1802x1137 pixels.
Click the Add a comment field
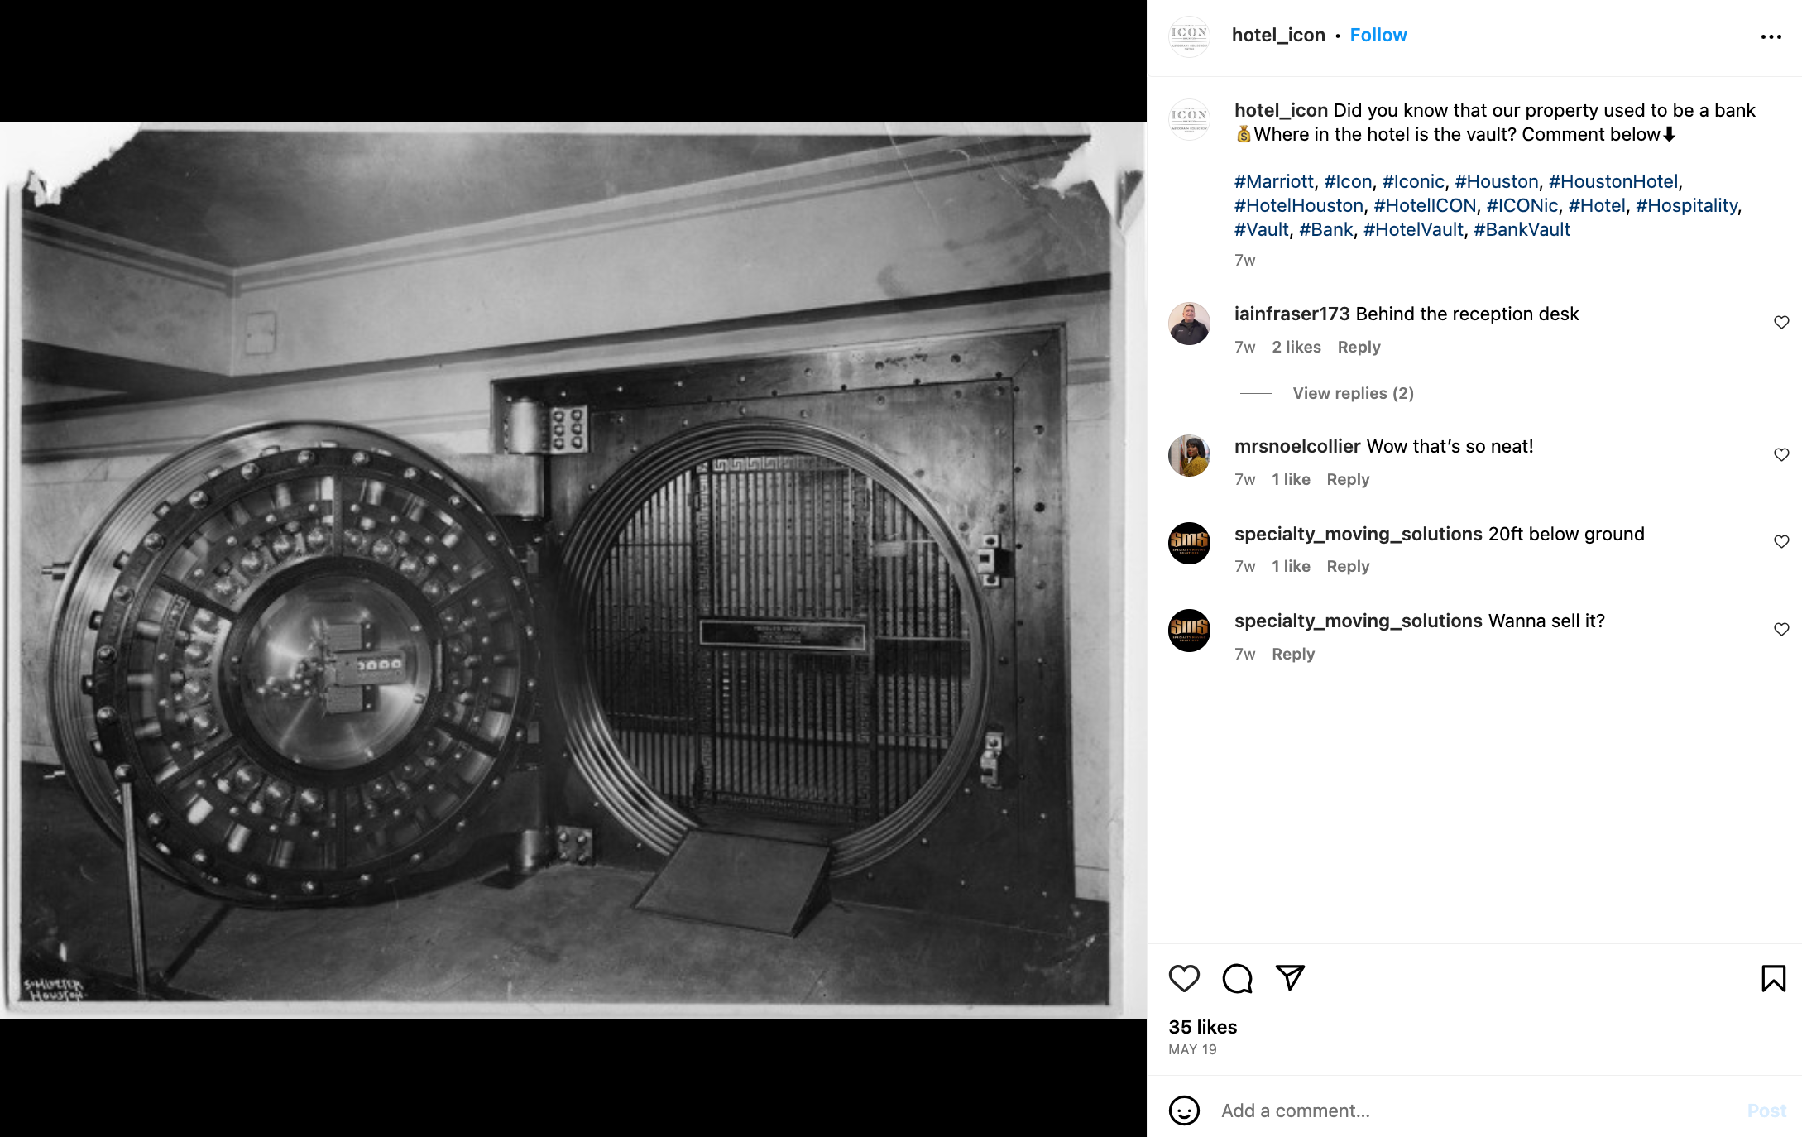click(x=1473, y=1111)
